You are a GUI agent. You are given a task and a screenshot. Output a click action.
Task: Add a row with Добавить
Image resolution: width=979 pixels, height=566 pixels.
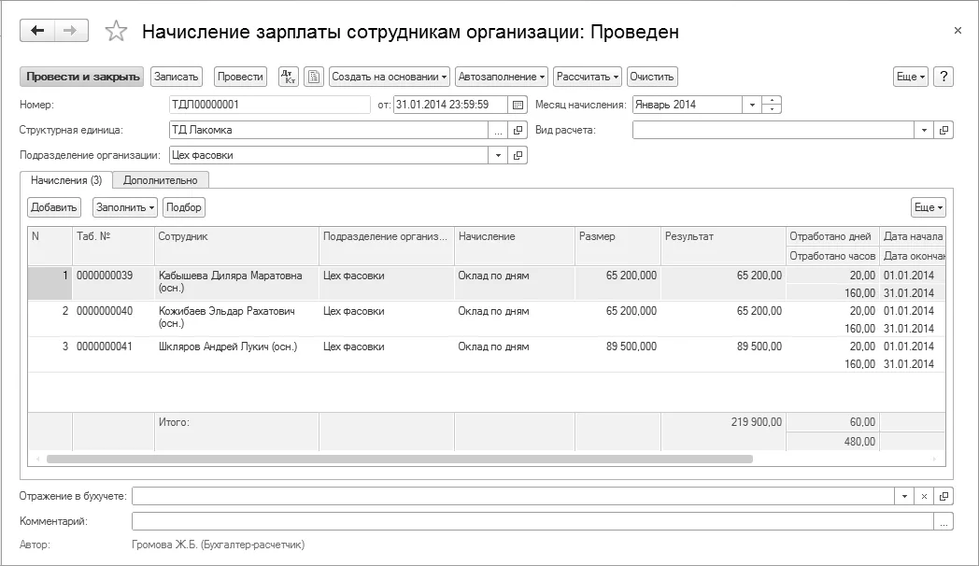pos(53,207)
